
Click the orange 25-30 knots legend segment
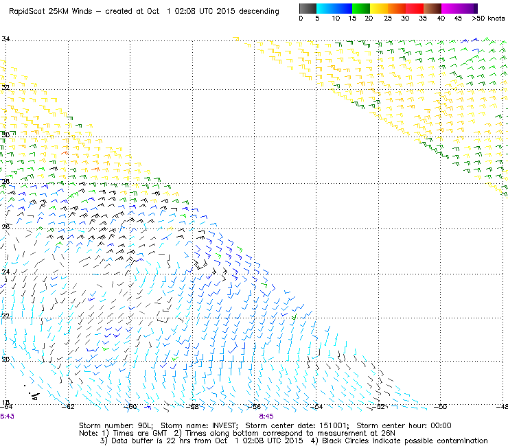(397, 8)
